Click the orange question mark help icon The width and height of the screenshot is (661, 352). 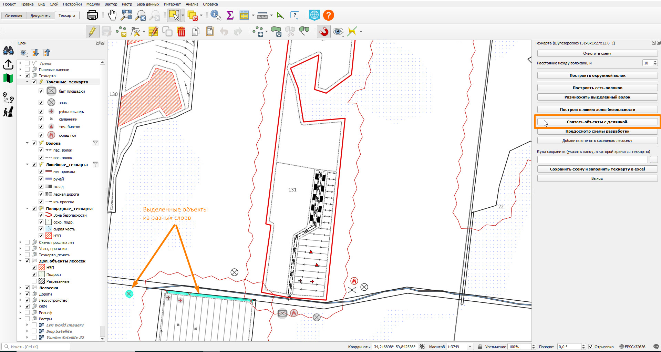tap(329, 15)
